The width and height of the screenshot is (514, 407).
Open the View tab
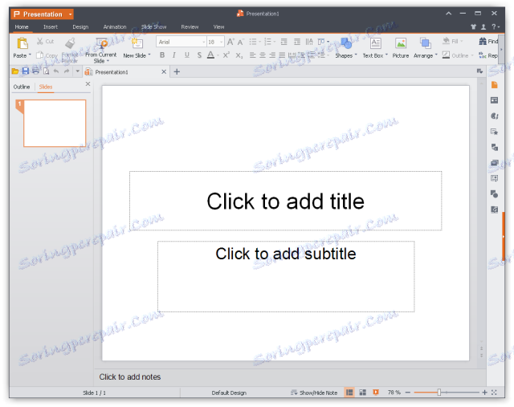coord(218,26)
